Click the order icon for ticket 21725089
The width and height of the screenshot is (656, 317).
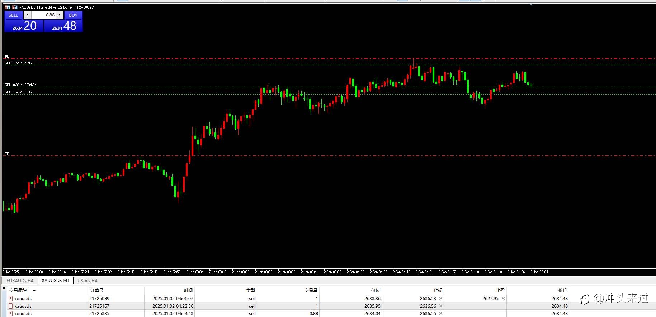click(11, 298)
